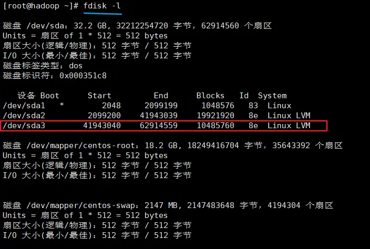Image resolution: width=370 pixels, height=249 pixels.
Task: Click the end sector "62914559"
Action: pyautogui.click(x=159, y=126)
